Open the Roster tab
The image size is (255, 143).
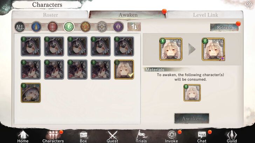(x=50, y=15)
